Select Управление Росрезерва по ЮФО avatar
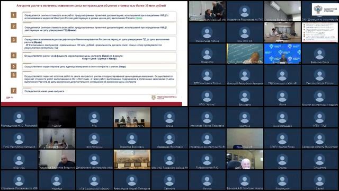 tap(19, 181)
